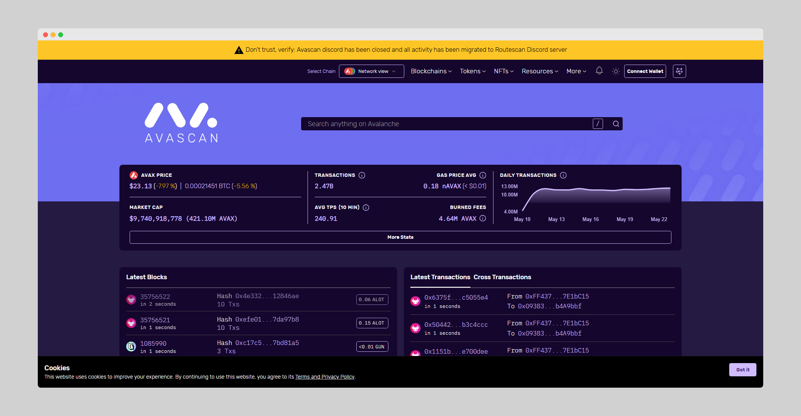The width and height of the screenshot is (801, 416).
Task: Click info icon next to Avg TPS
Action: click(x=366, y=207)
